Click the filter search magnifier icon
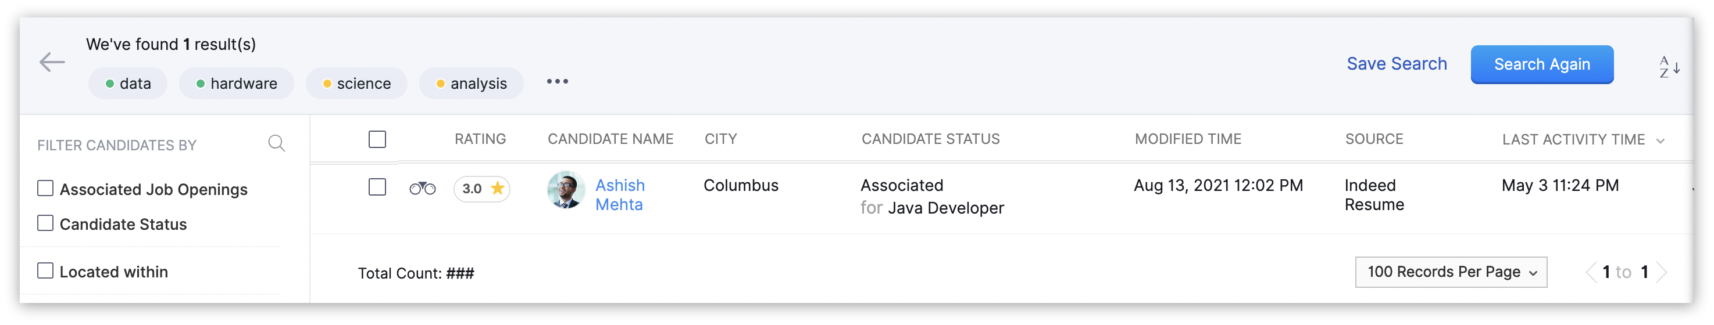The width and height of the screenshot is (1714, 325). 276,143
